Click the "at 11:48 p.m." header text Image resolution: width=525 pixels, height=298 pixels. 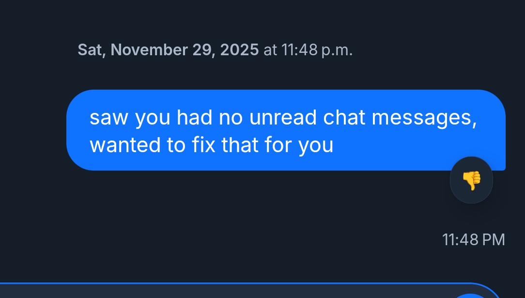pyautogui.click(x=308, y=50)
